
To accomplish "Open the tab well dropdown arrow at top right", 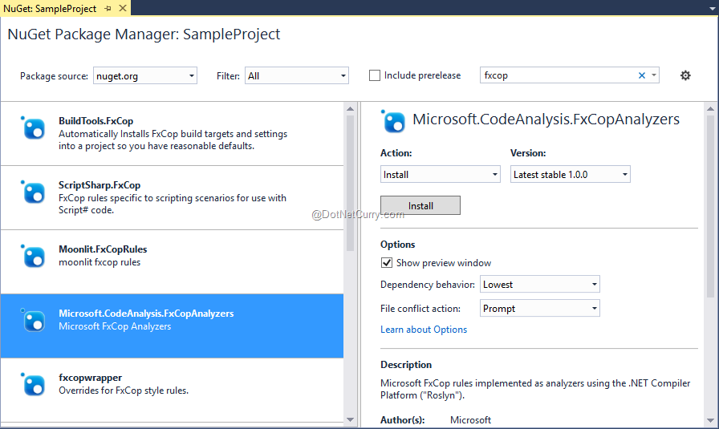I will pos(712,9).
